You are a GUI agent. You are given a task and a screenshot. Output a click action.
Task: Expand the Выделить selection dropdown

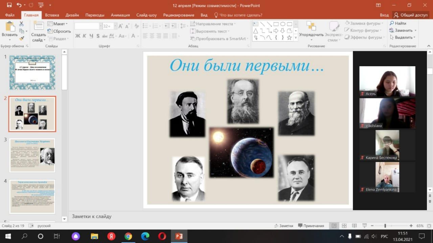point(403,37)
